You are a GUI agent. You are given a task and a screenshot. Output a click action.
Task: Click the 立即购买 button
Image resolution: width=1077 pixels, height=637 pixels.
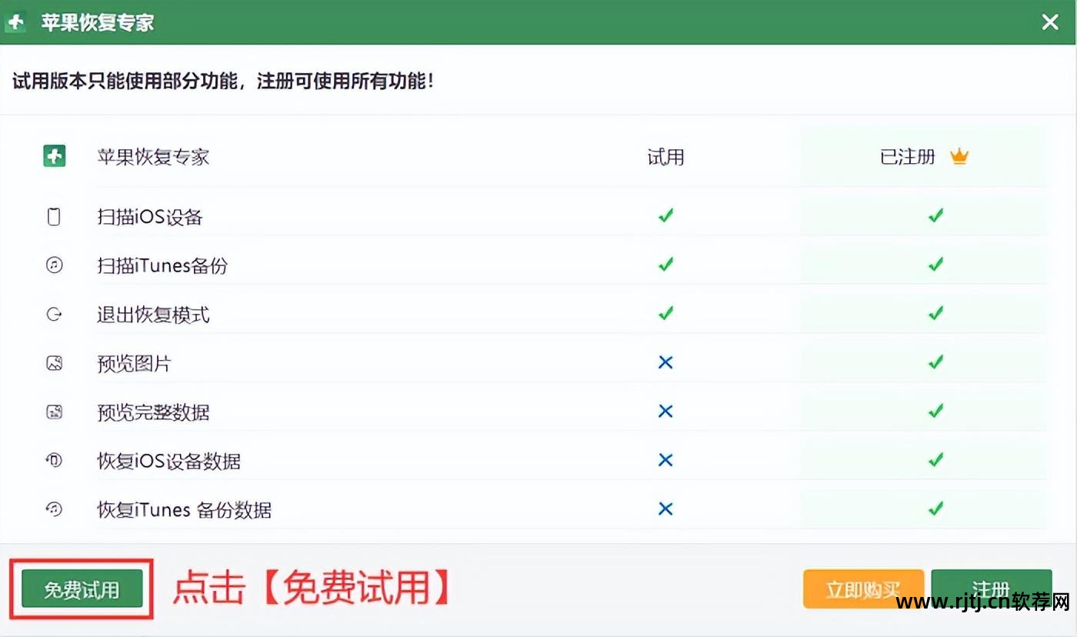click(863, 589)
